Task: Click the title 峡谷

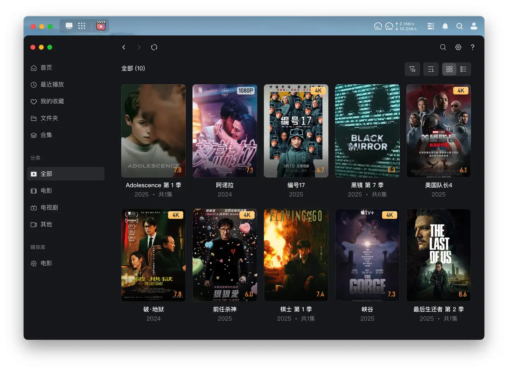Action: pos(367,310)
